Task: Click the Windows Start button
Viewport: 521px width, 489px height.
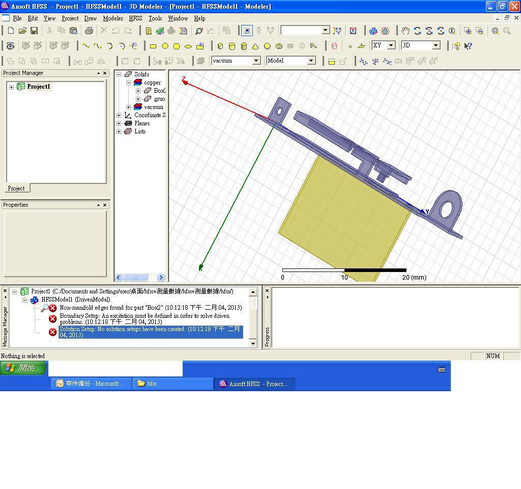Action: [x=23, y=368]
